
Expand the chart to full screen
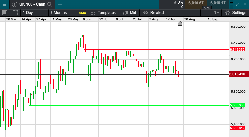click(x=238, y=4)
